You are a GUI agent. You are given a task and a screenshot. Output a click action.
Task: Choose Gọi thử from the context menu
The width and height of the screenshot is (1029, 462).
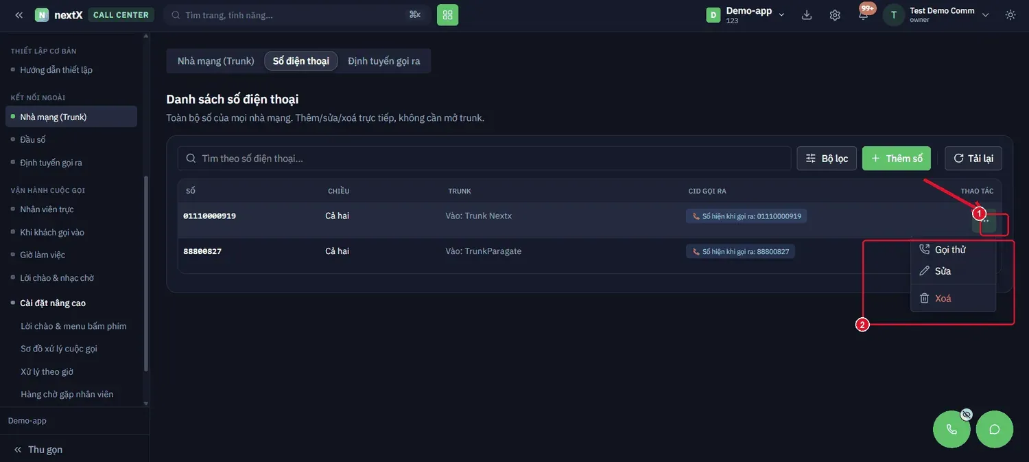pyautogui.click(x=953, y=250)
